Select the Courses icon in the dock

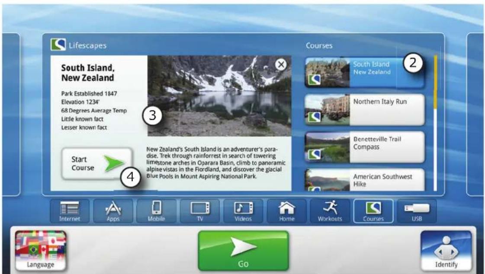pyautogui.click(x=373, y=211)
